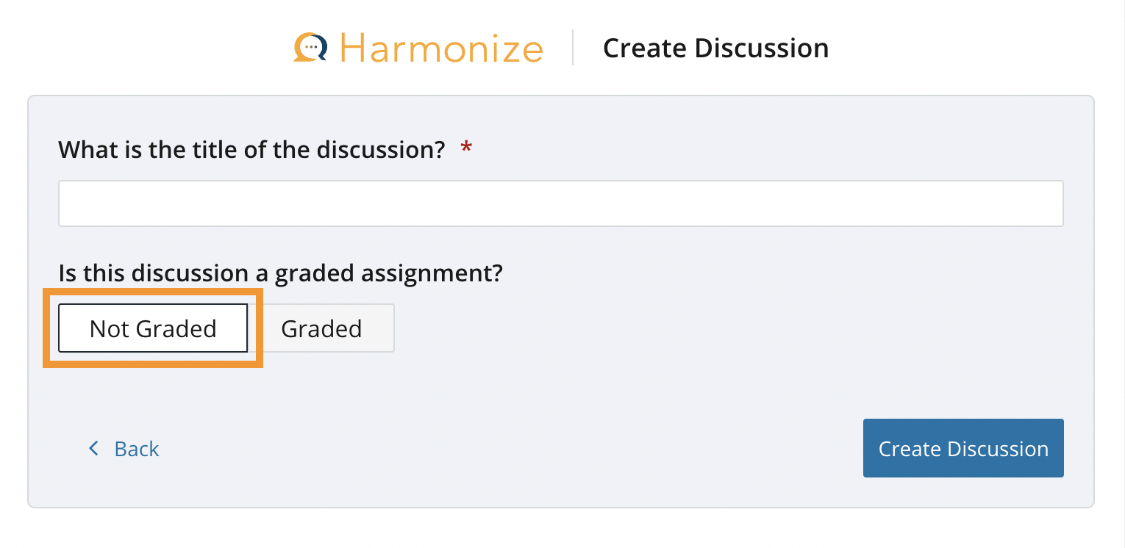Click the Harmonize speech bubble logo
The width and height of the screenshot is (1125, 548).
pyautogui.click(x=310, y=48)
